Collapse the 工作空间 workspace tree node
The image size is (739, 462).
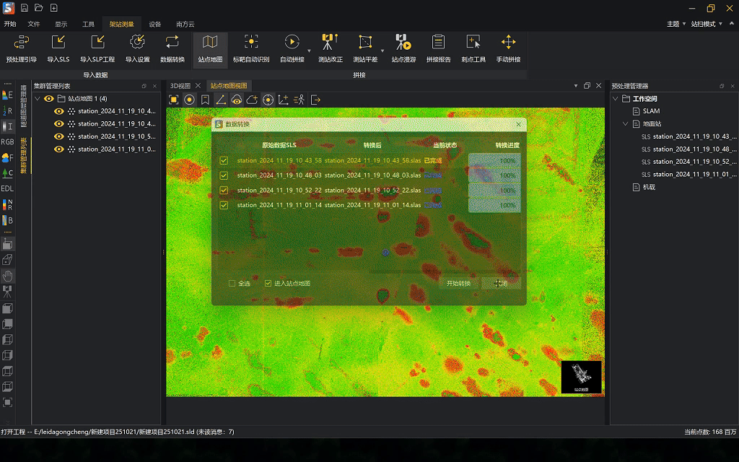(x=616, y=99)
